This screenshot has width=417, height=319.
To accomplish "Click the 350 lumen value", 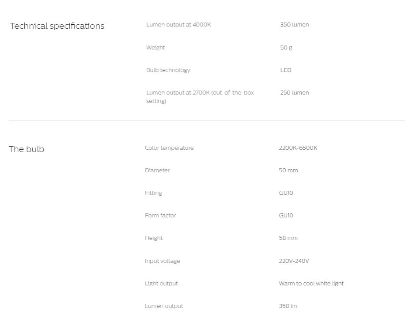I will pos(294,25).
